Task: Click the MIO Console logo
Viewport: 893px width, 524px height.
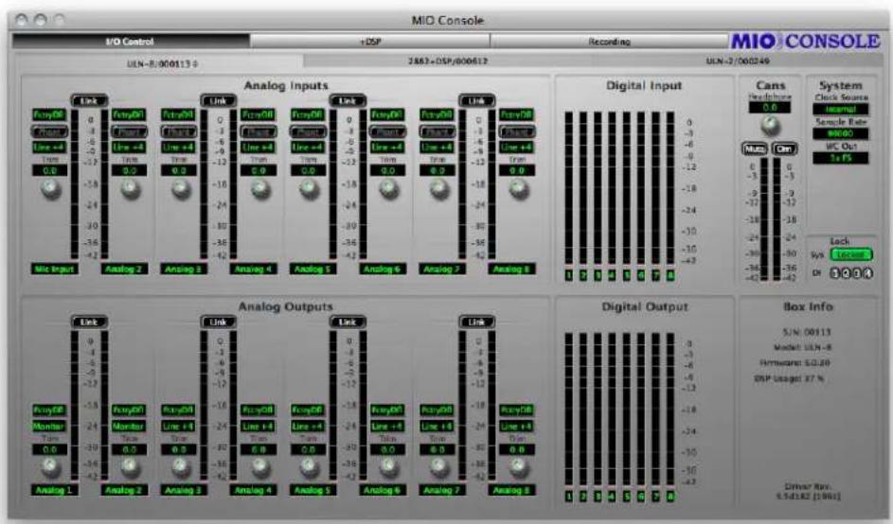Action: (805, 41)
